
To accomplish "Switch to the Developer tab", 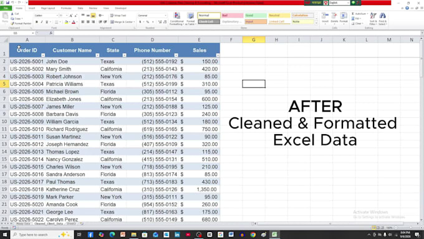I will coord(120,8).
